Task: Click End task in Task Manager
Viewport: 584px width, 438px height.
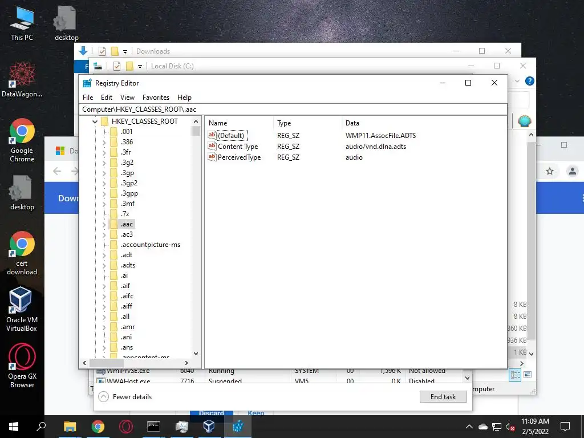Action: [x=443, y=397]
